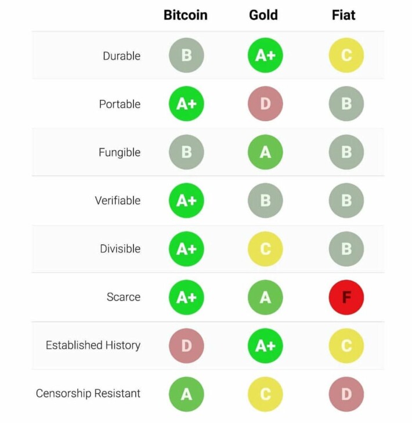Click the Durable row label
The width and height of the screenshot is (412, 423).
tap(122, 56)
